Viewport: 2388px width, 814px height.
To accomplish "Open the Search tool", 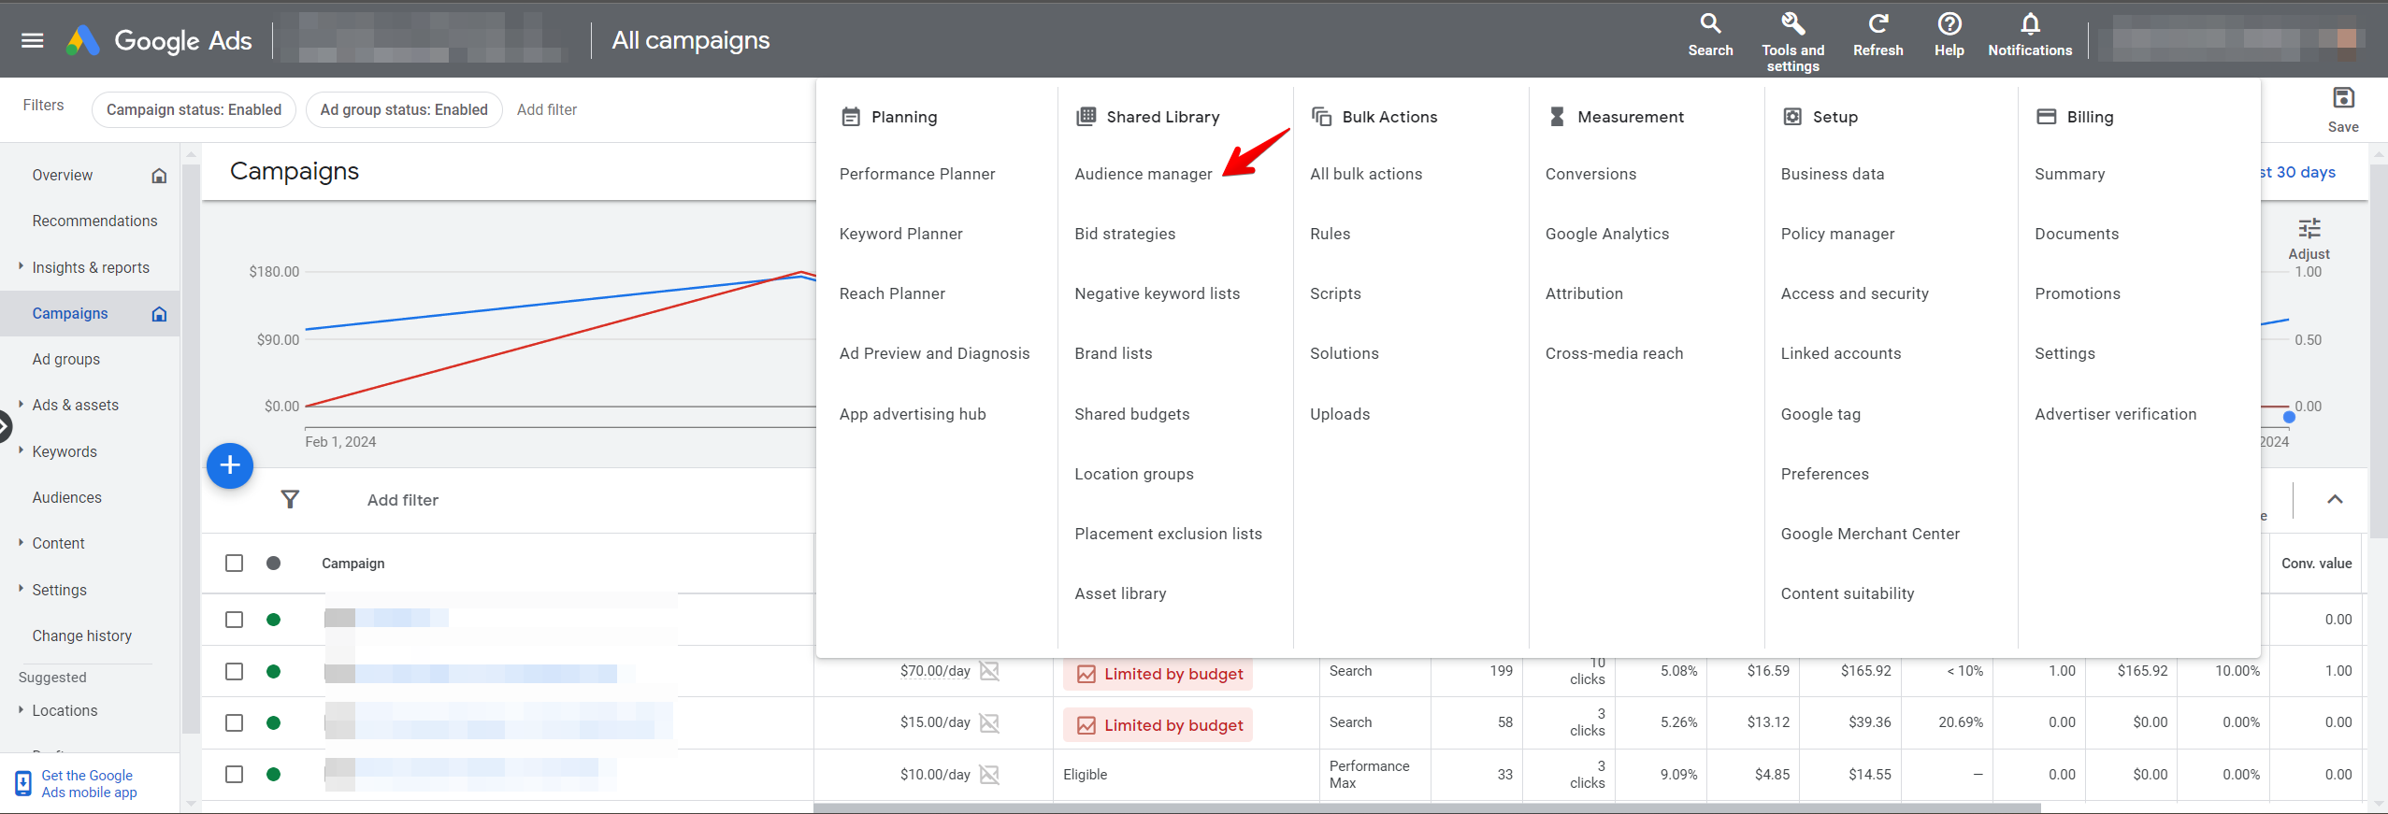I will [x=1710, y=36].
